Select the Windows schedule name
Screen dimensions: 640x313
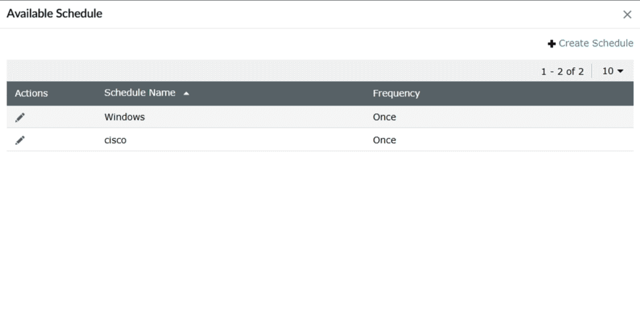(125, 117)
